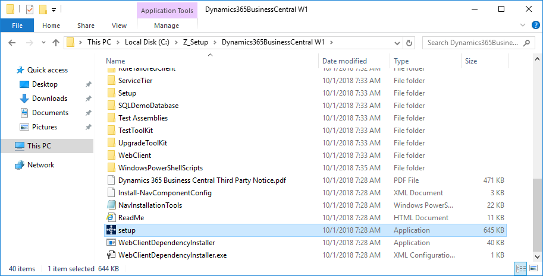The height and width of the screenshot is (276, 543).
Task: Select This PC in navigation pane
Action: click(47, 146)
